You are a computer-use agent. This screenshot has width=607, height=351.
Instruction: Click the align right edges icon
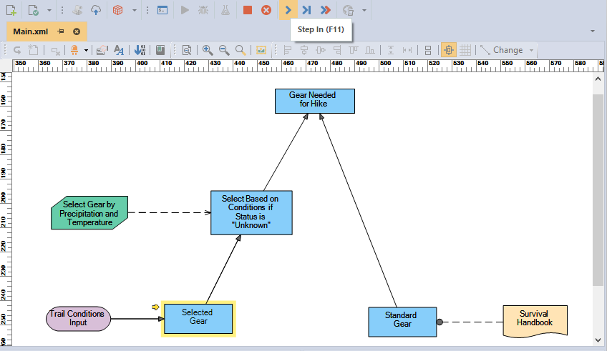tap(337, 50)
